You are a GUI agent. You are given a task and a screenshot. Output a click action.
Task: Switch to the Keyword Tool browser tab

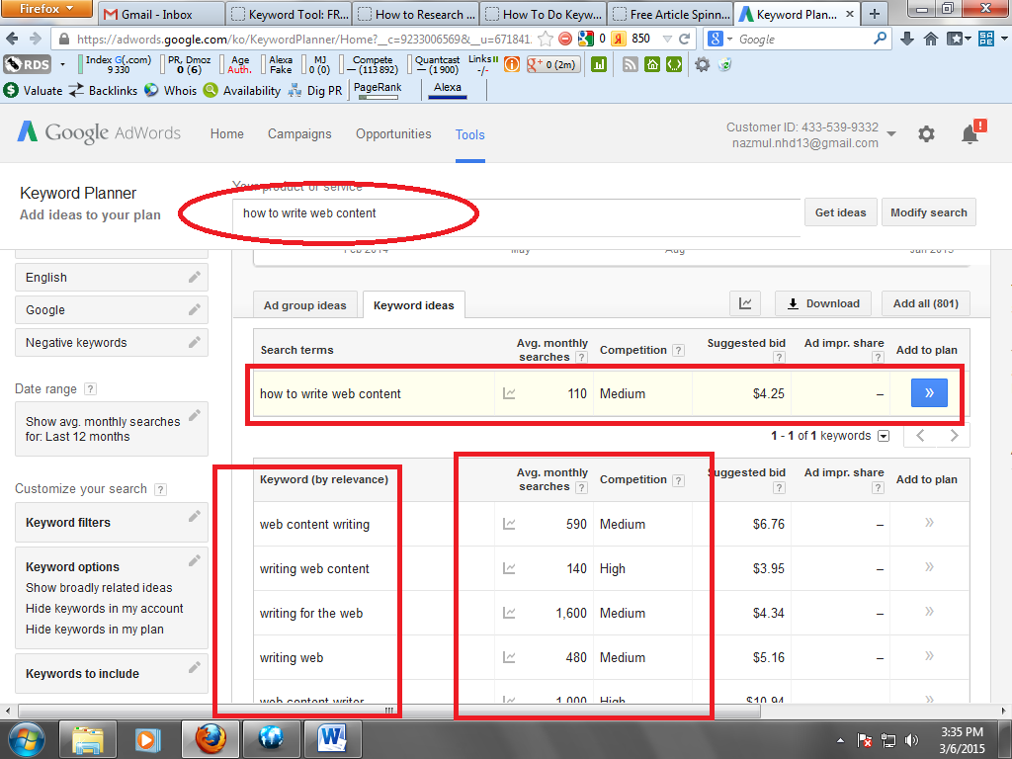coord(290,14)
